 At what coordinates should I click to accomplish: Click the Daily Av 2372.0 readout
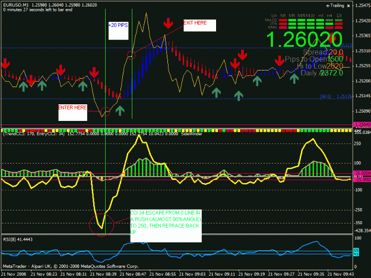(x=322, y=73)
